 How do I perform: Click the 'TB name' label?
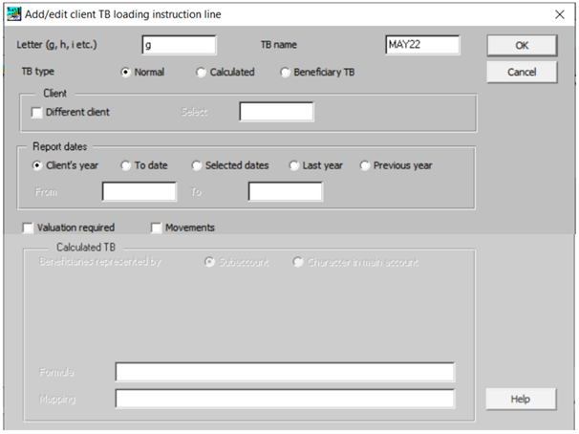point(279,45)
